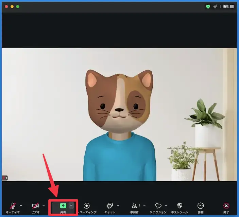Open the 詳細 more options menu

[201, 206]
